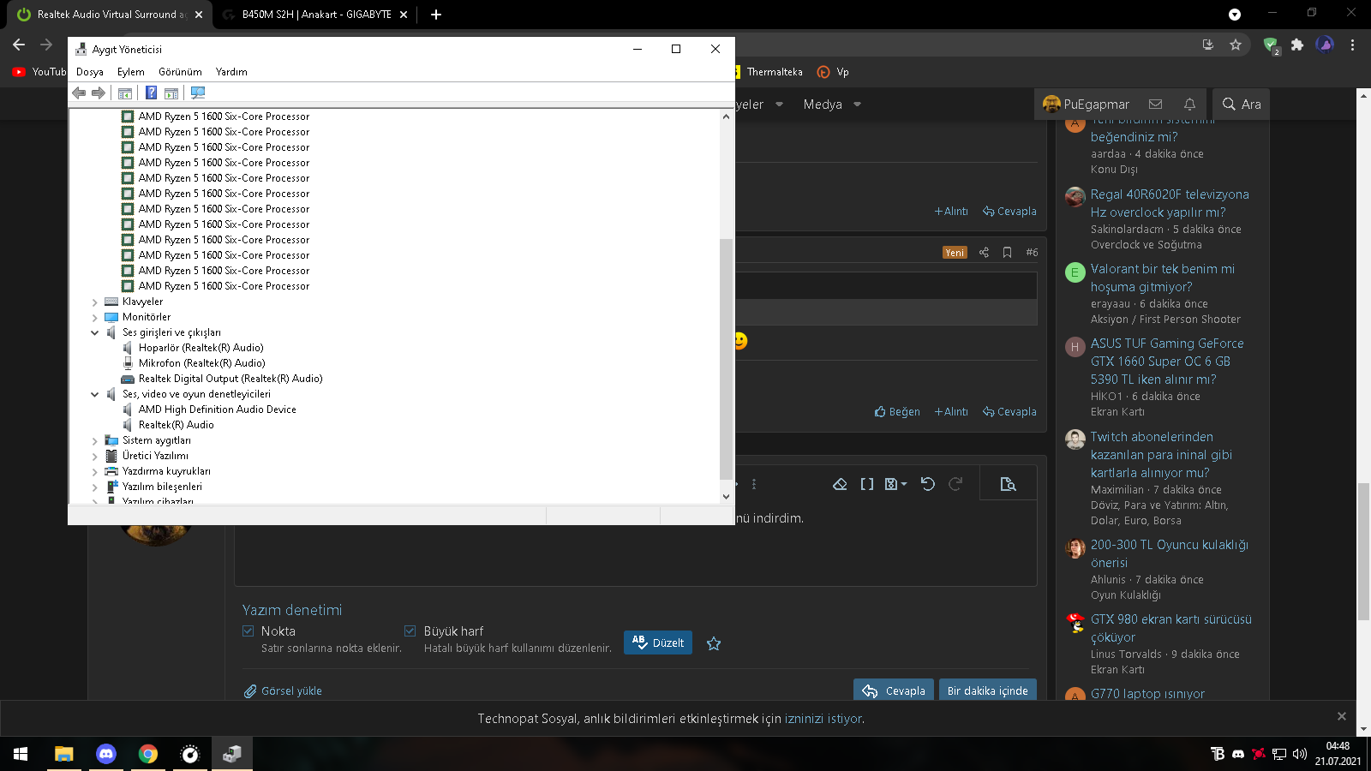Screen dimensions: 1371x771
Task: Select AMD High Definition Audio Device
Action: (217, 409)
